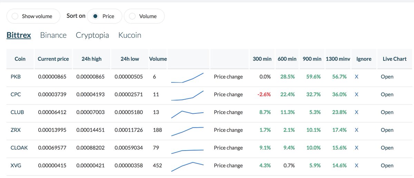Click CPC's red -2.6% change
Viewport: 414px width, 178px height.
pyautogui.click(x=264, y=94)
